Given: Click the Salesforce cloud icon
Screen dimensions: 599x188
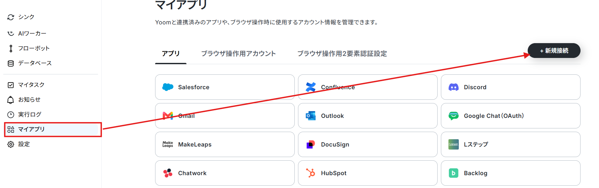Looking at the screenshot, I should tap(168, 87).
